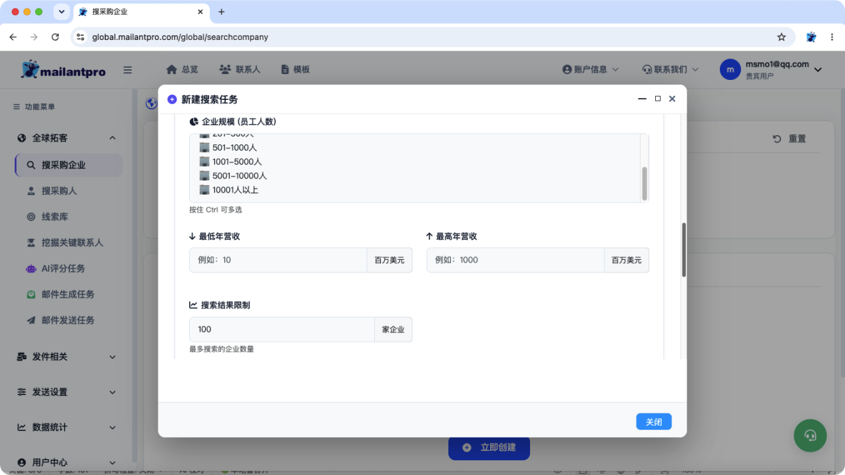
Task: Click the person icon beside 搜采购人
Action: pyautogui.click(x=31, y=191)
